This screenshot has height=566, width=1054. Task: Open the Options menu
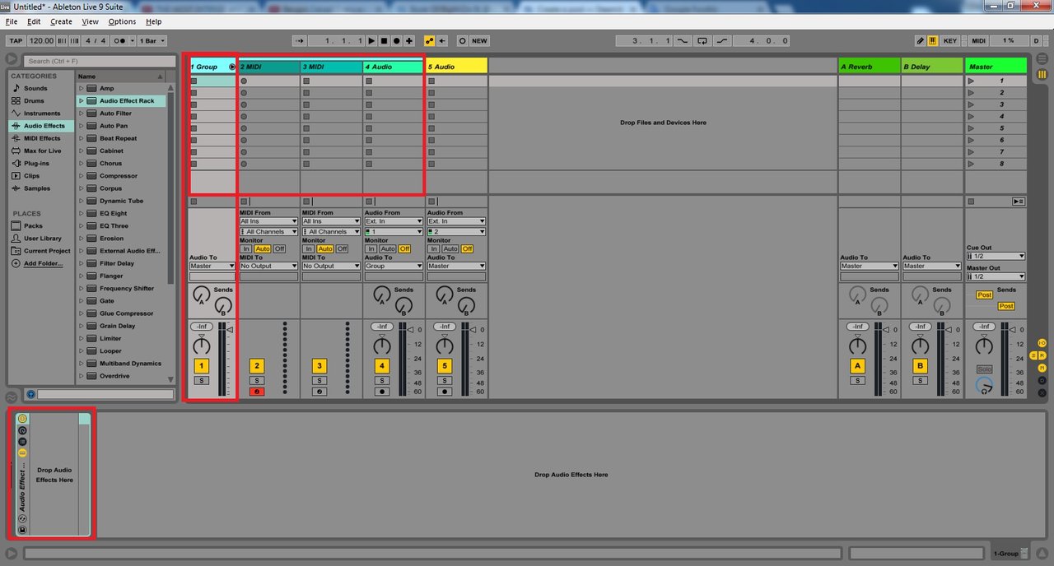click(121, 21)
